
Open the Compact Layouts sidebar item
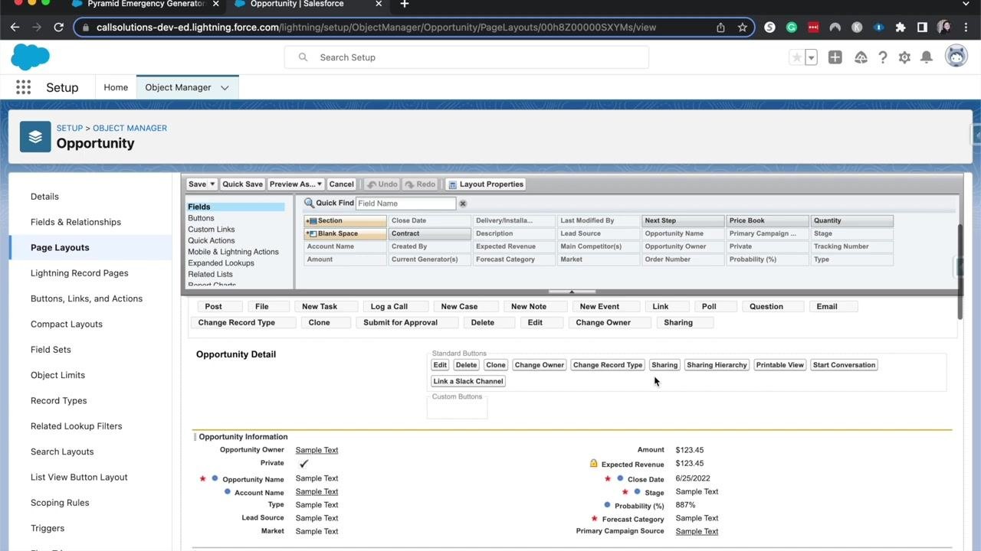click(67, 324)
